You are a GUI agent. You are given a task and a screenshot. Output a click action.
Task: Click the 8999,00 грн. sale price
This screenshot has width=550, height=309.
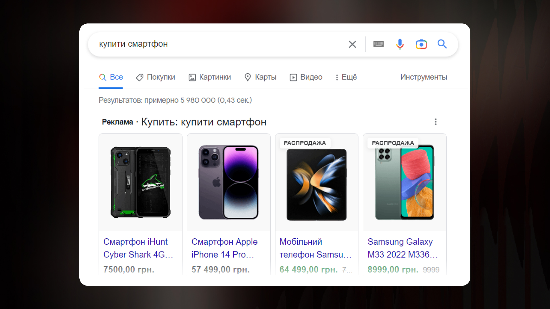pos(393,270)
